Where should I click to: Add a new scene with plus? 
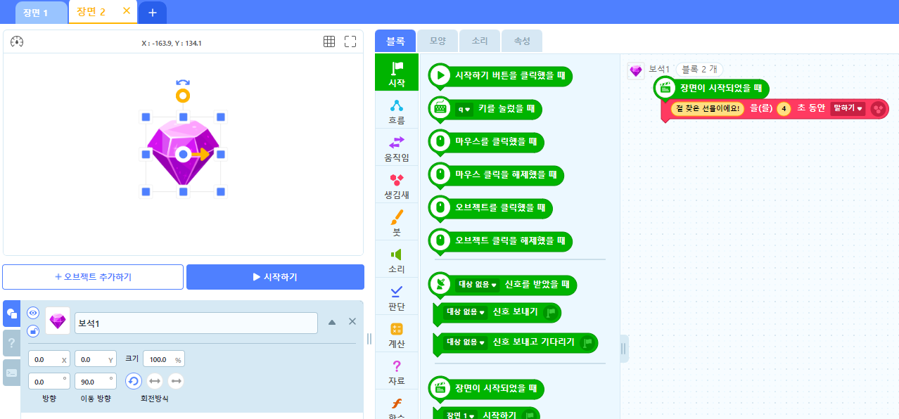pos(152,13)
